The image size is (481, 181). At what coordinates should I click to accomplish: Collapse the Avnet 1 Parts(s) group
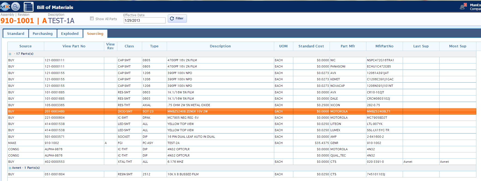click(x=10, y=168)
